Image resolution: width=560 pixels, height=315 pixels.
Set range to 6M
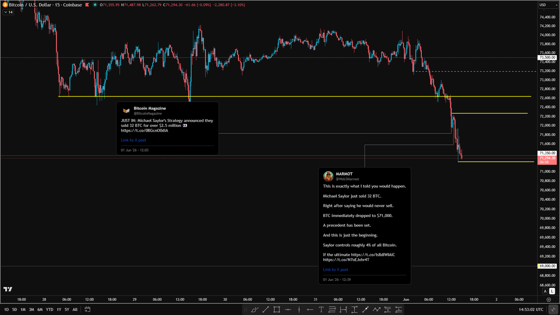(40, 309)
